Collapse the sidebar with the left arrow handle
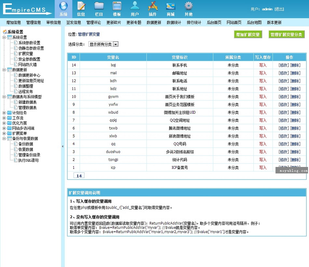The image size is (309, 267). 63,146
